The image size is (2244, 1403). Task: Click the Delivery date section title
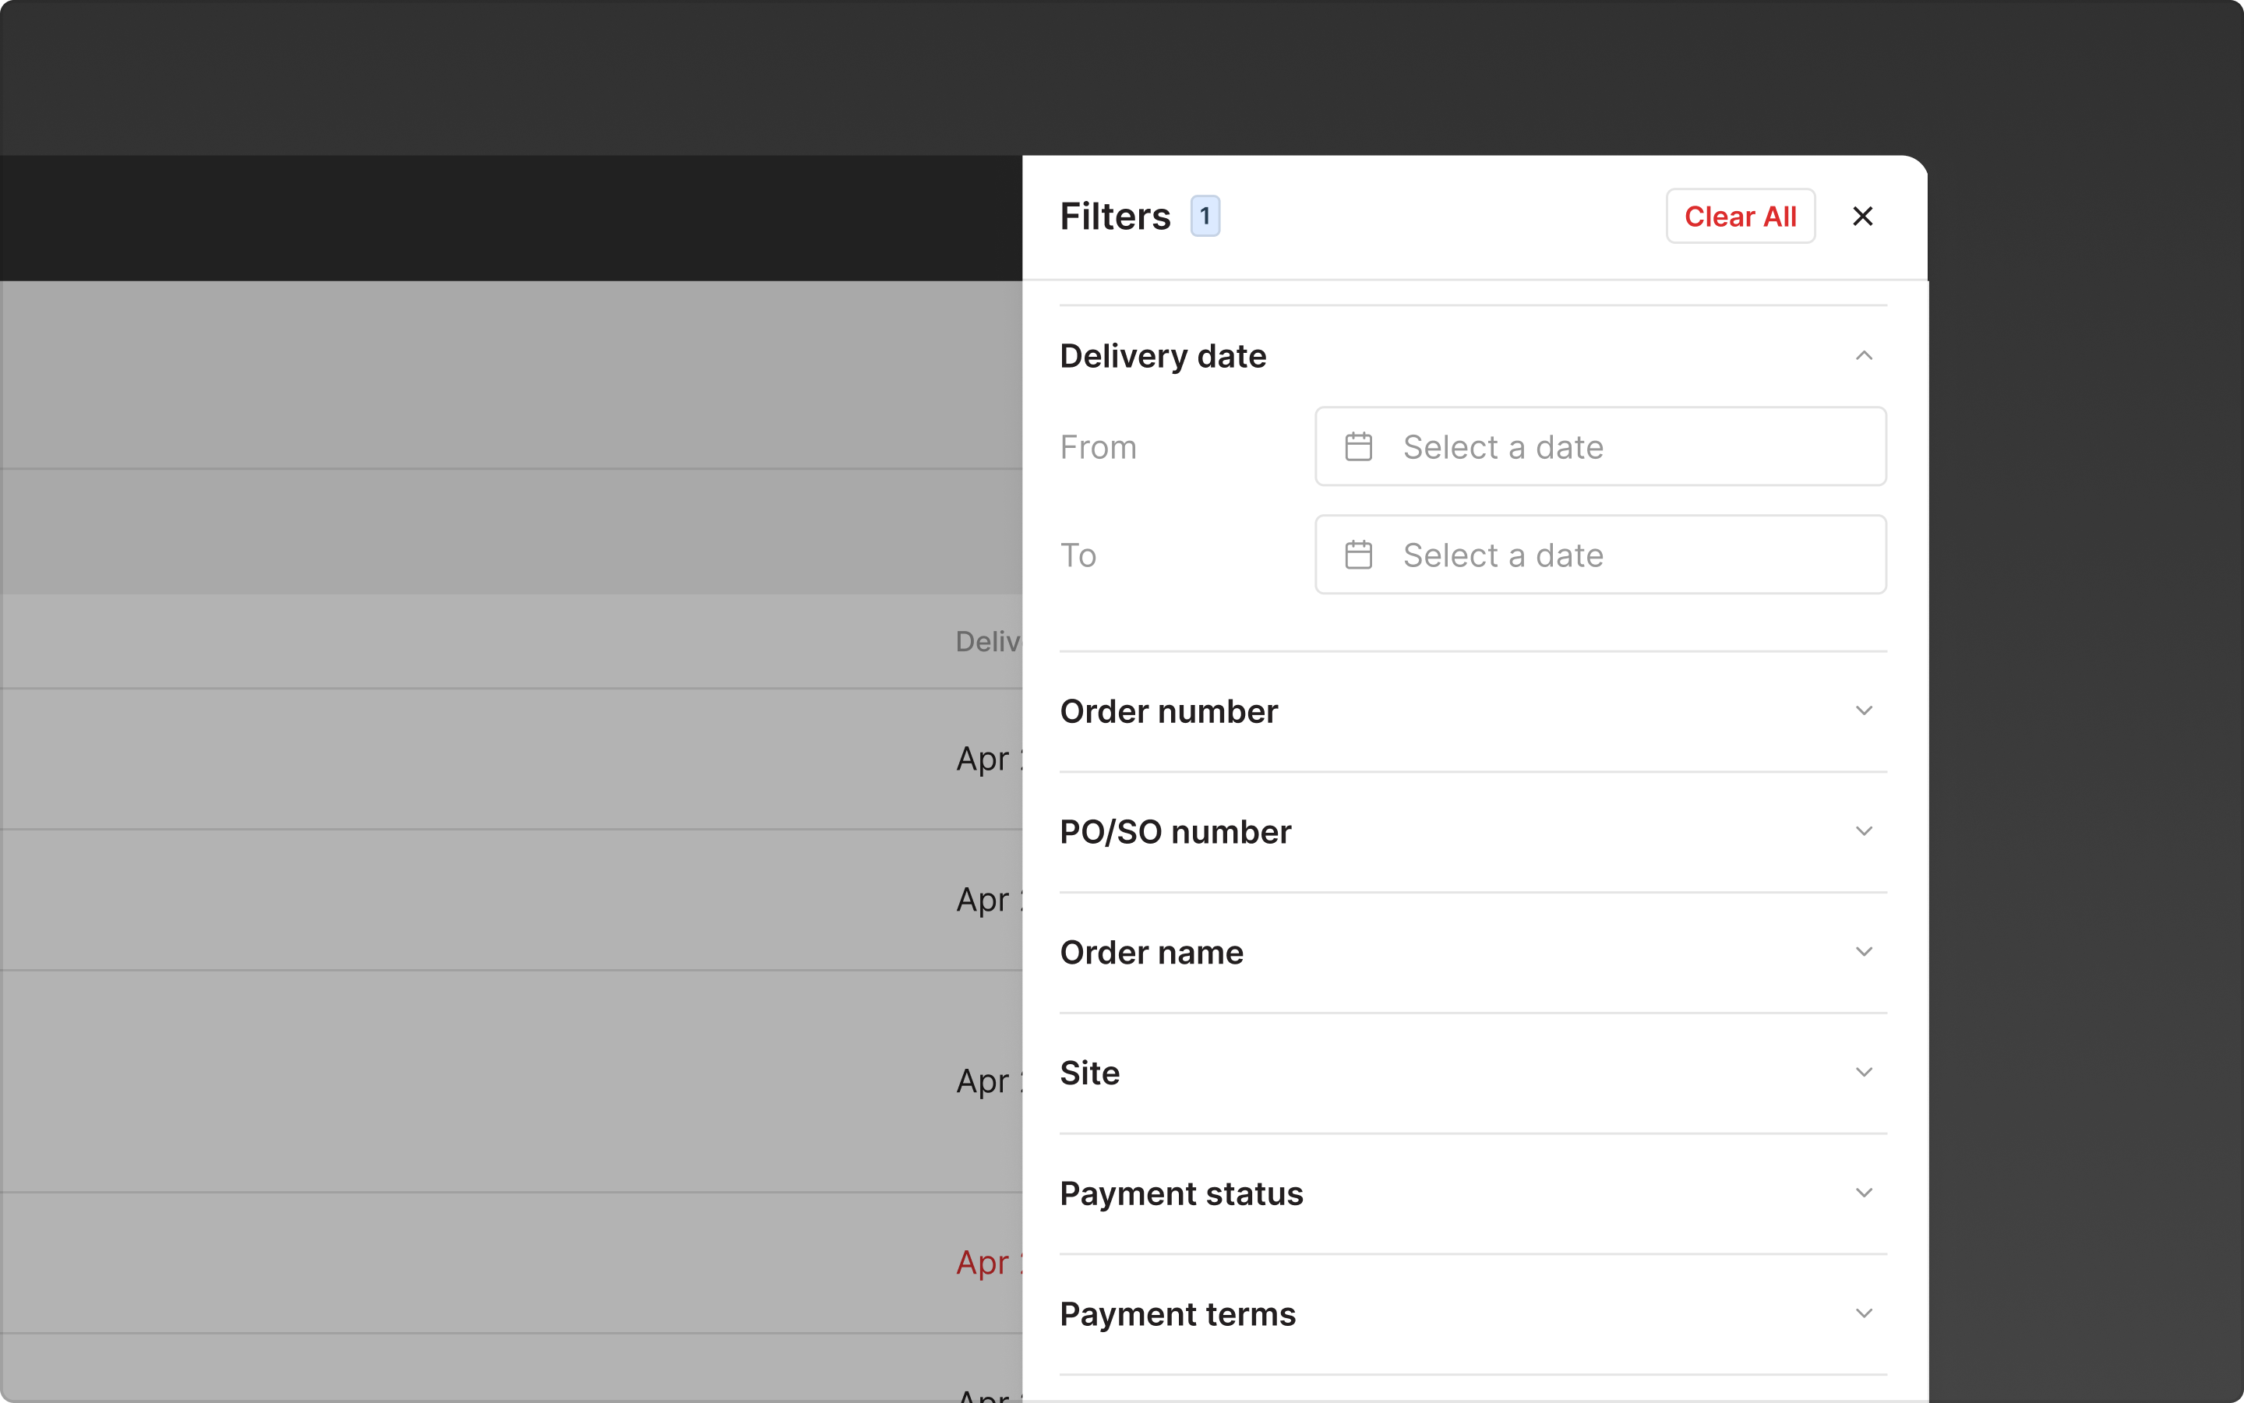click(x=1163, y=355)
